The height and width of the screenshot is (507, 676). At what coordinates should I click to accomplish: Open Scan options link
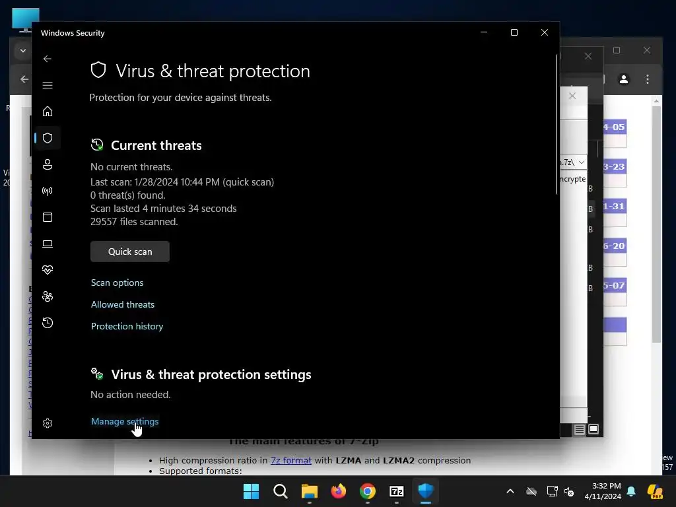click(118, 283)
